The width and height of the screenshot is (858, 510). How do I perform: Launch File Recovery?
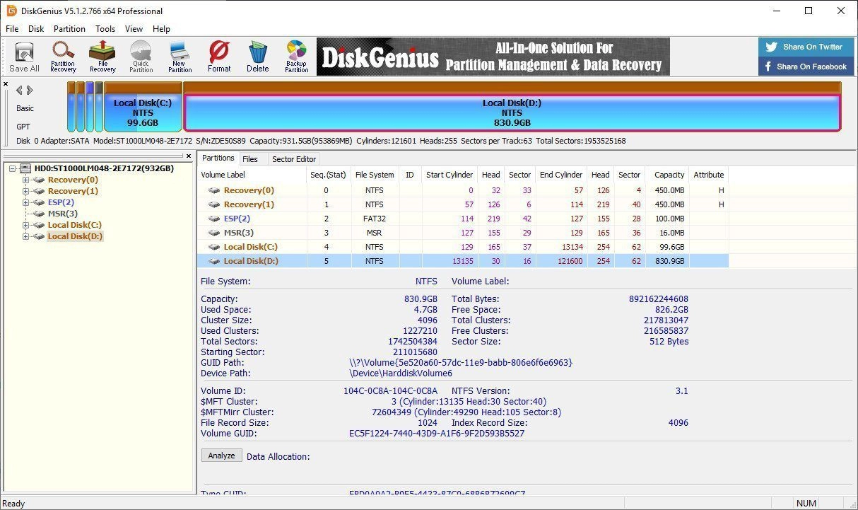pos(102,56)
